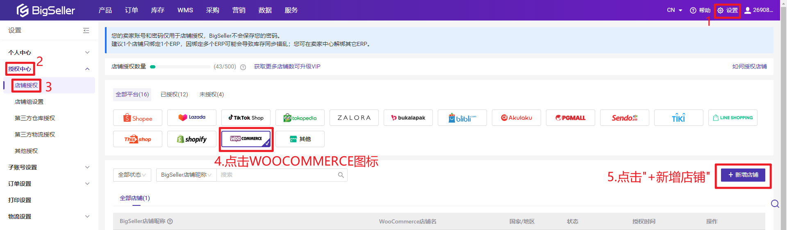Switch to 未授权(4) tab
This screenshot has width=787, height=230.
point(212,95)
